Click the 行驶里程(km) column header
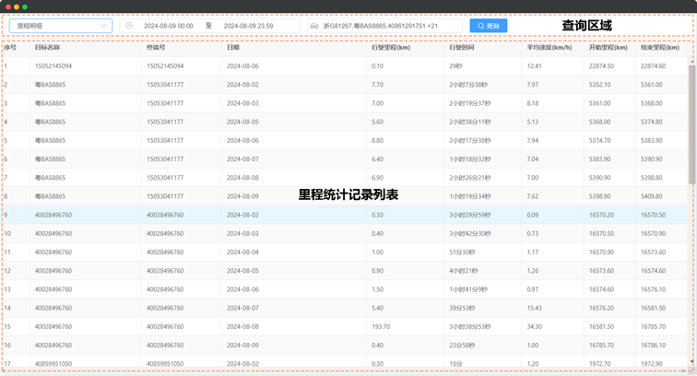 [x=391, y=47]
